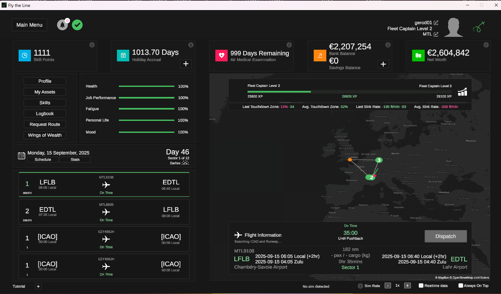Open the Logbook menu item
The height and width of the screenshot is (294, 501).
(x=45, y=114)
